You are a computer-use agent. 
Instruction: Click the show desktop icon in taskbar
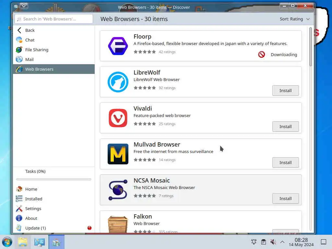pyautogui.click(x=323, y=242)
